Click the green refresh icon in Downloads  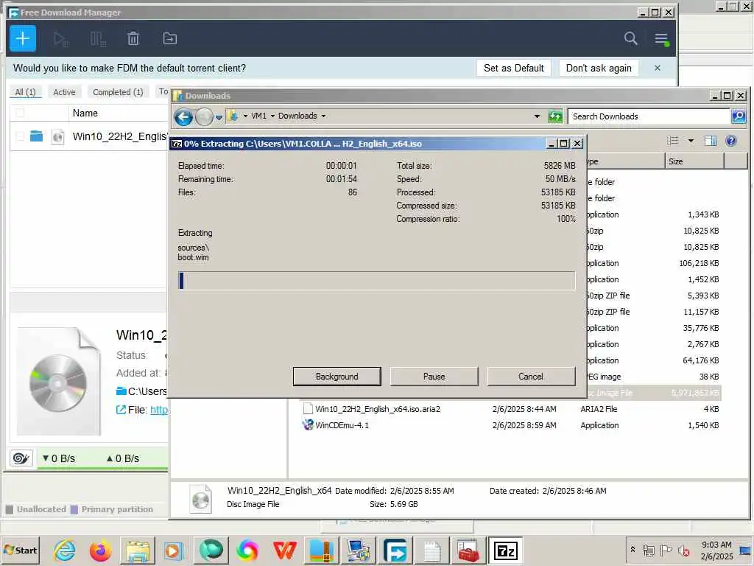click(x=555, y=116)
